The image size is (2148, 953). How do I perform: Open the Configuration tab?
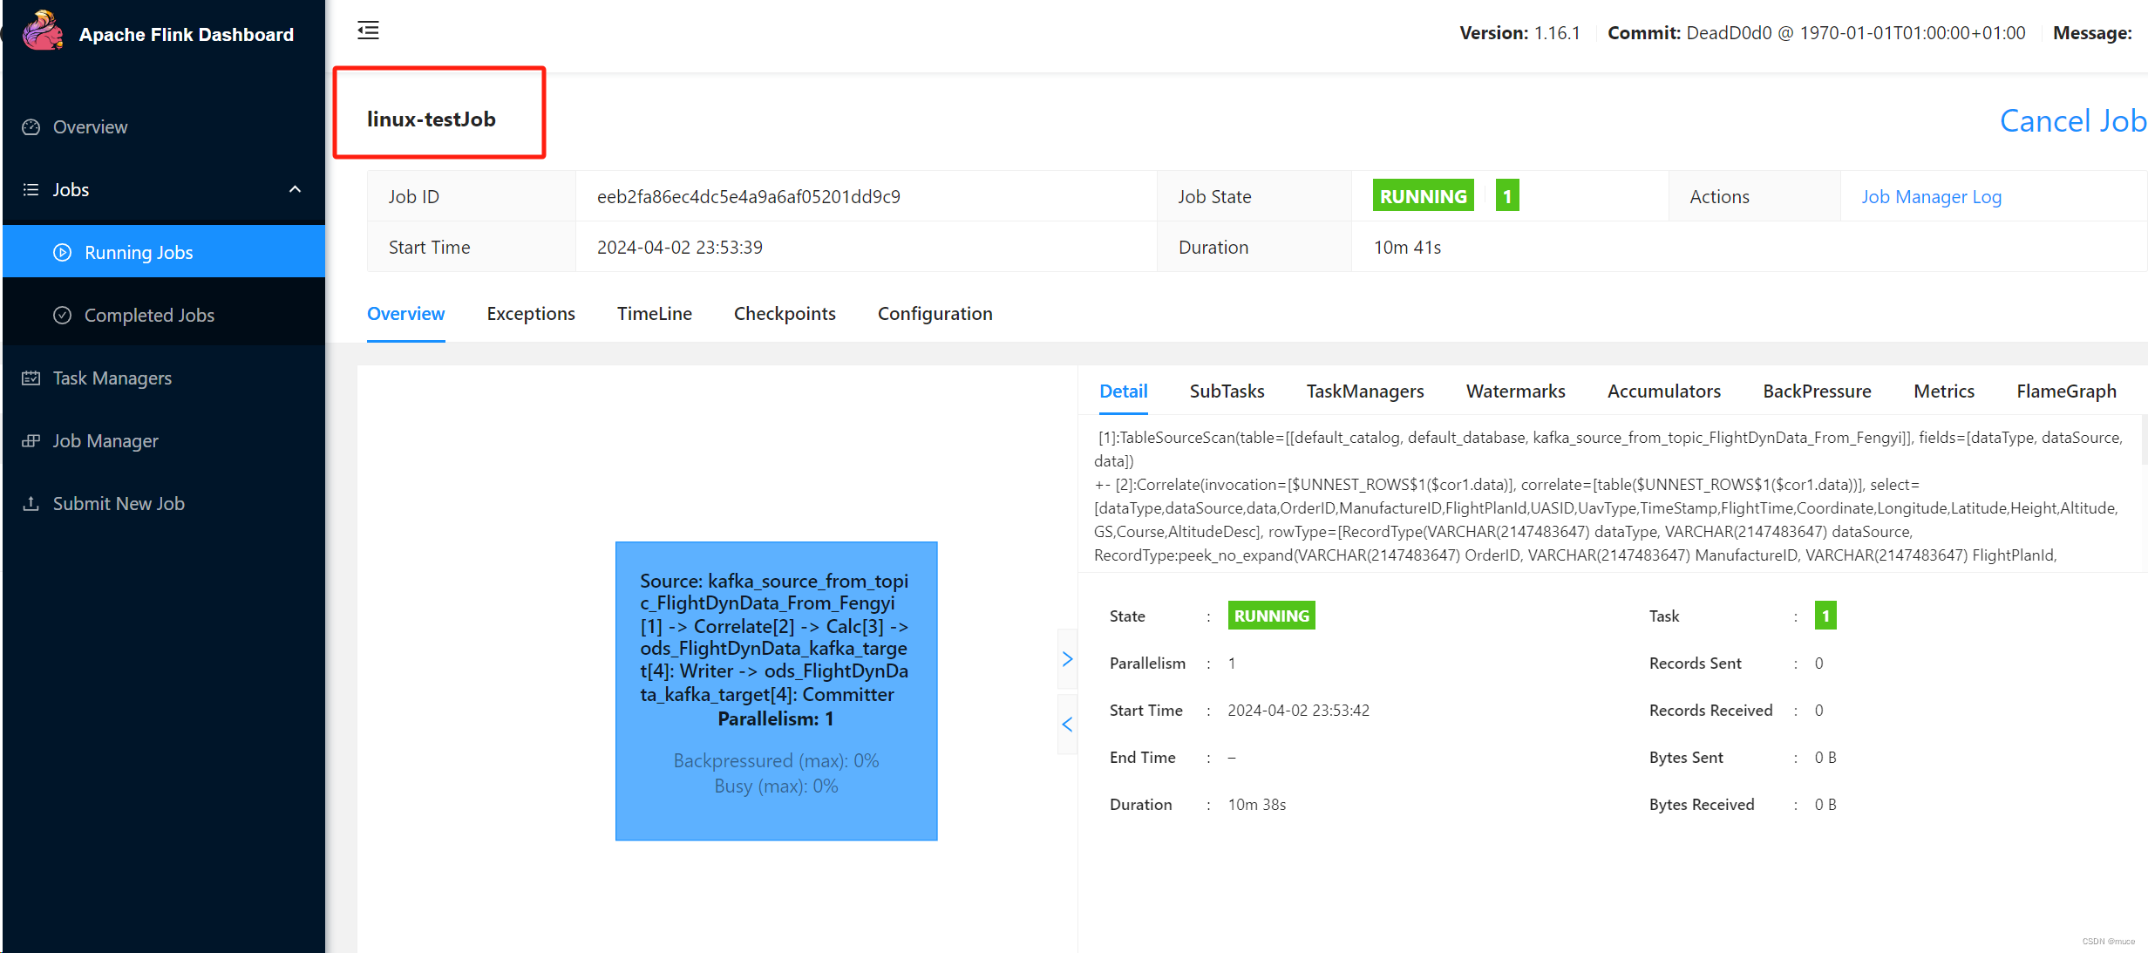click(x=935, y=314)
